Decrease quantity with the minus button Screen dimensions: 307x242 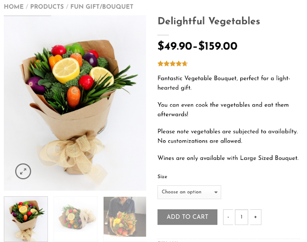coord(228,217)
